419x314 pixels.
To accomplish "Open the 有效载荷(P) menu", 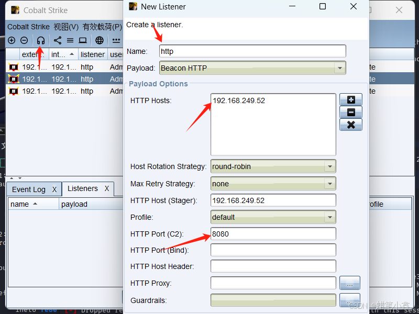I will coord(102,27).
